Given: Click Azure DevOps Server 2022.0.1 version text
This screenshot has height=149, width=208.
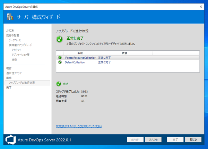Looking at the screenshot, I should tap(44, 140).
